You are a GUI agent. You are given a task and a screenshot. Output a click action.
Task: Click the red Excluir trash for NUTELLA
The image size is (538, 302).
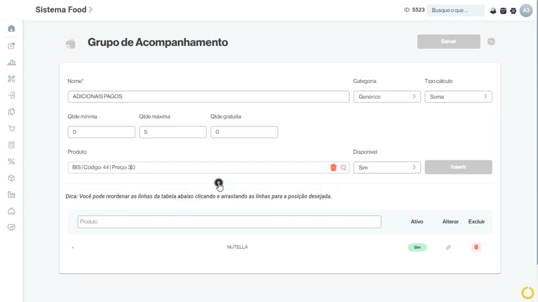[476, 247]
